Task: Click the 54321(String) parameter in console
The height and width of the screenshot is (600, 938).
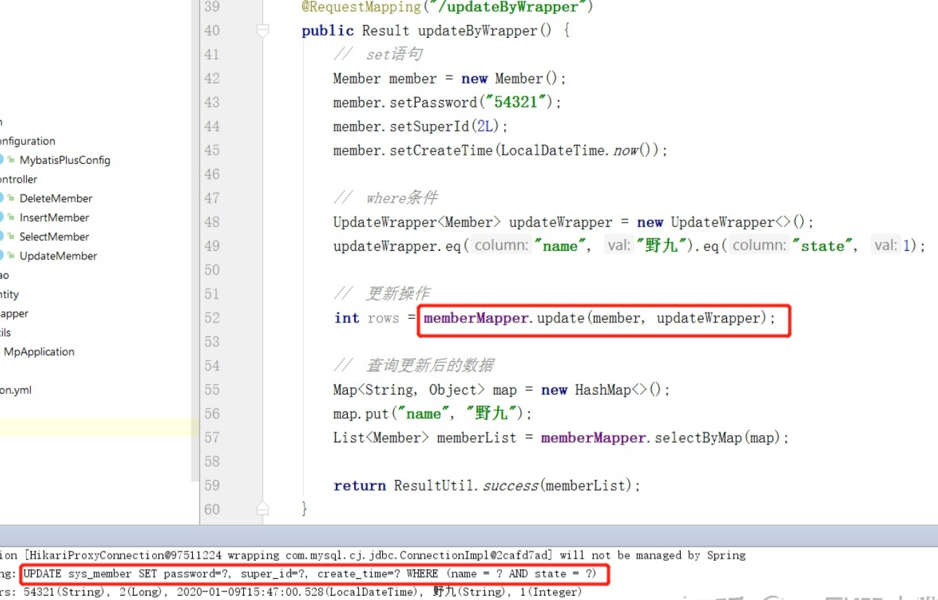Action: (x=66, y=592)
